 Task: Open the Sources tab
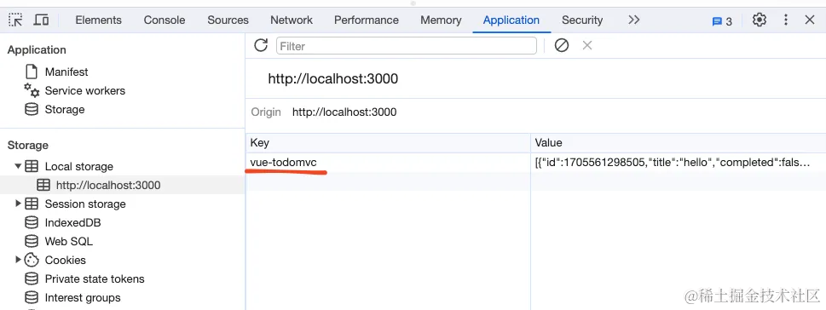pyautogui.click(x=228, y=20)
